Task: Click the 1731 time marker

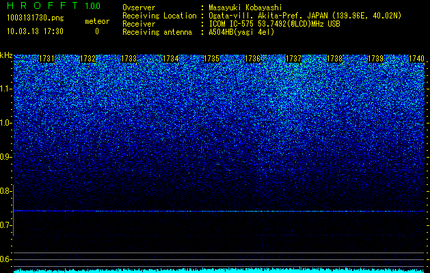Action: [47, 59]
